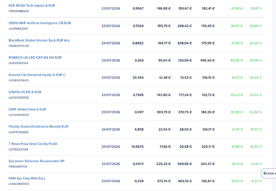Open Amundi Fds Euroland Equity A EUR C
This screenshot has width=276, height=191.
point(37,75)
